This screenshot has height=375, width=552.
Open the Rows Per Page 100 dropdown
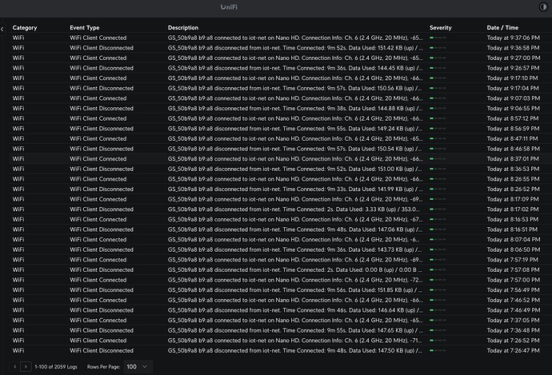pyautogui.click(x=138, y=366)
